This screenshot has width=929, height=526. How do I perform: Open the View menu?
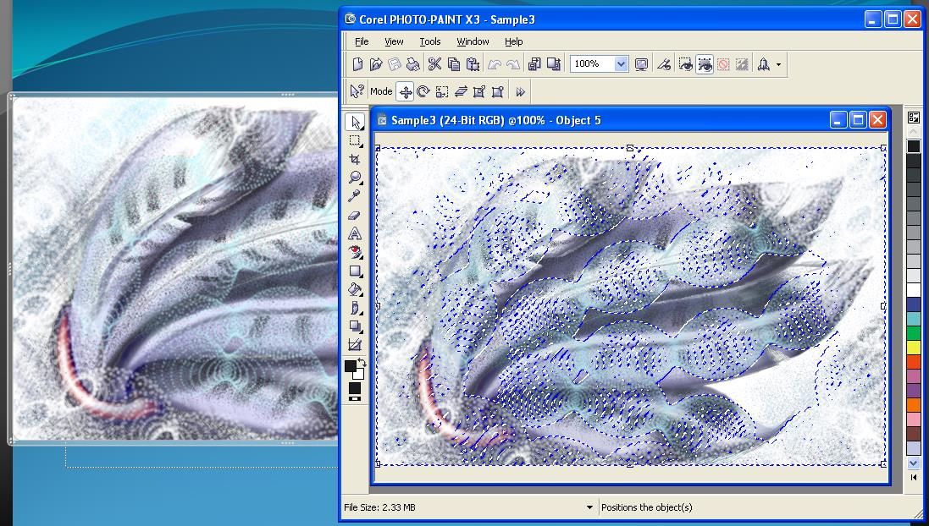pyautogui.click(x=394, y=41)
